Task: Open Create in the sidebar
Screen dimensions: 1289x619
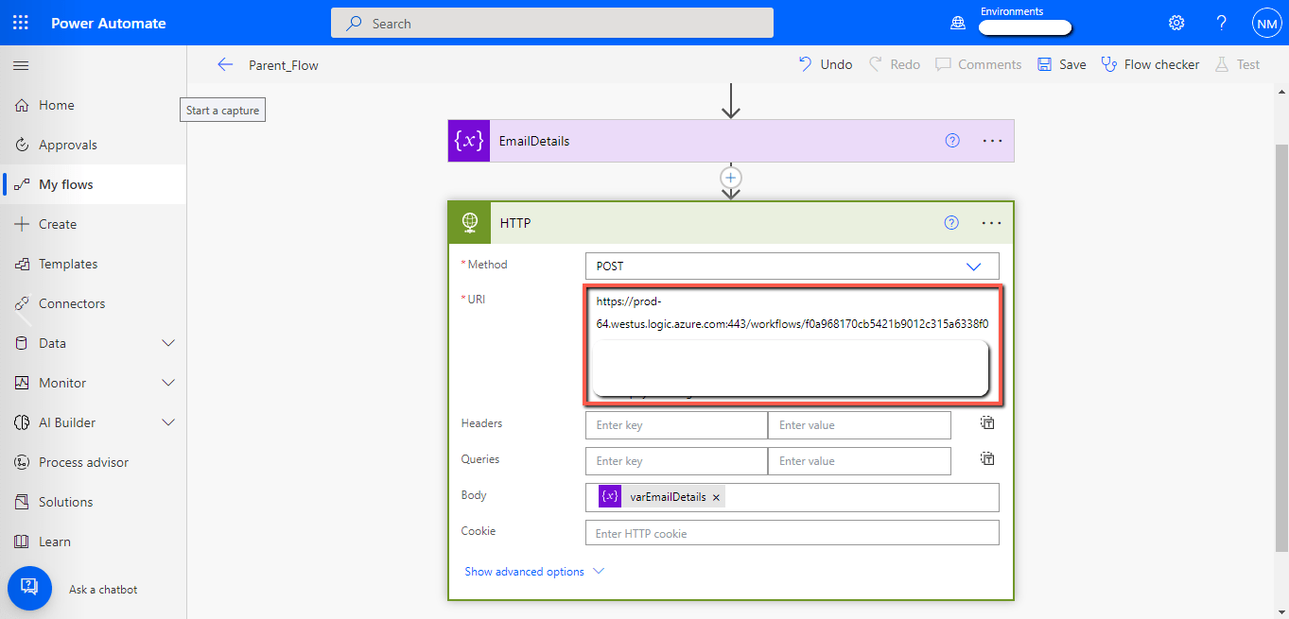Action: [x=93, y=224]
